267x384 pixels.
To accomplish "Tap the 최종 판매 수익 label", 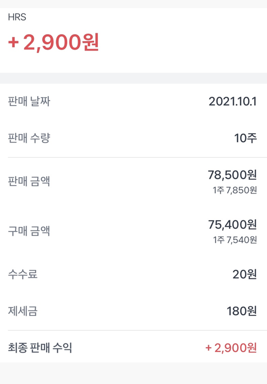I will tap(40, 347).
